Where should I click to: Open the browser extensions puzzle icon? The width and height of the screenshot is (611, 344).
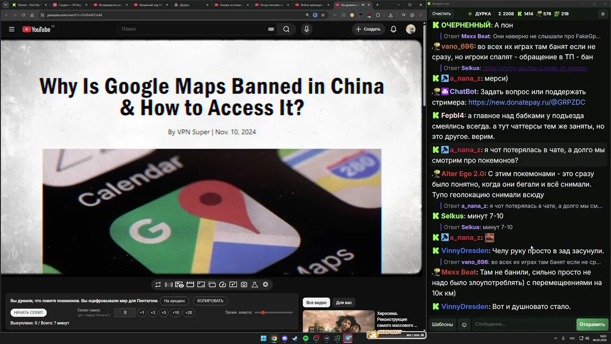pos(378,15)
